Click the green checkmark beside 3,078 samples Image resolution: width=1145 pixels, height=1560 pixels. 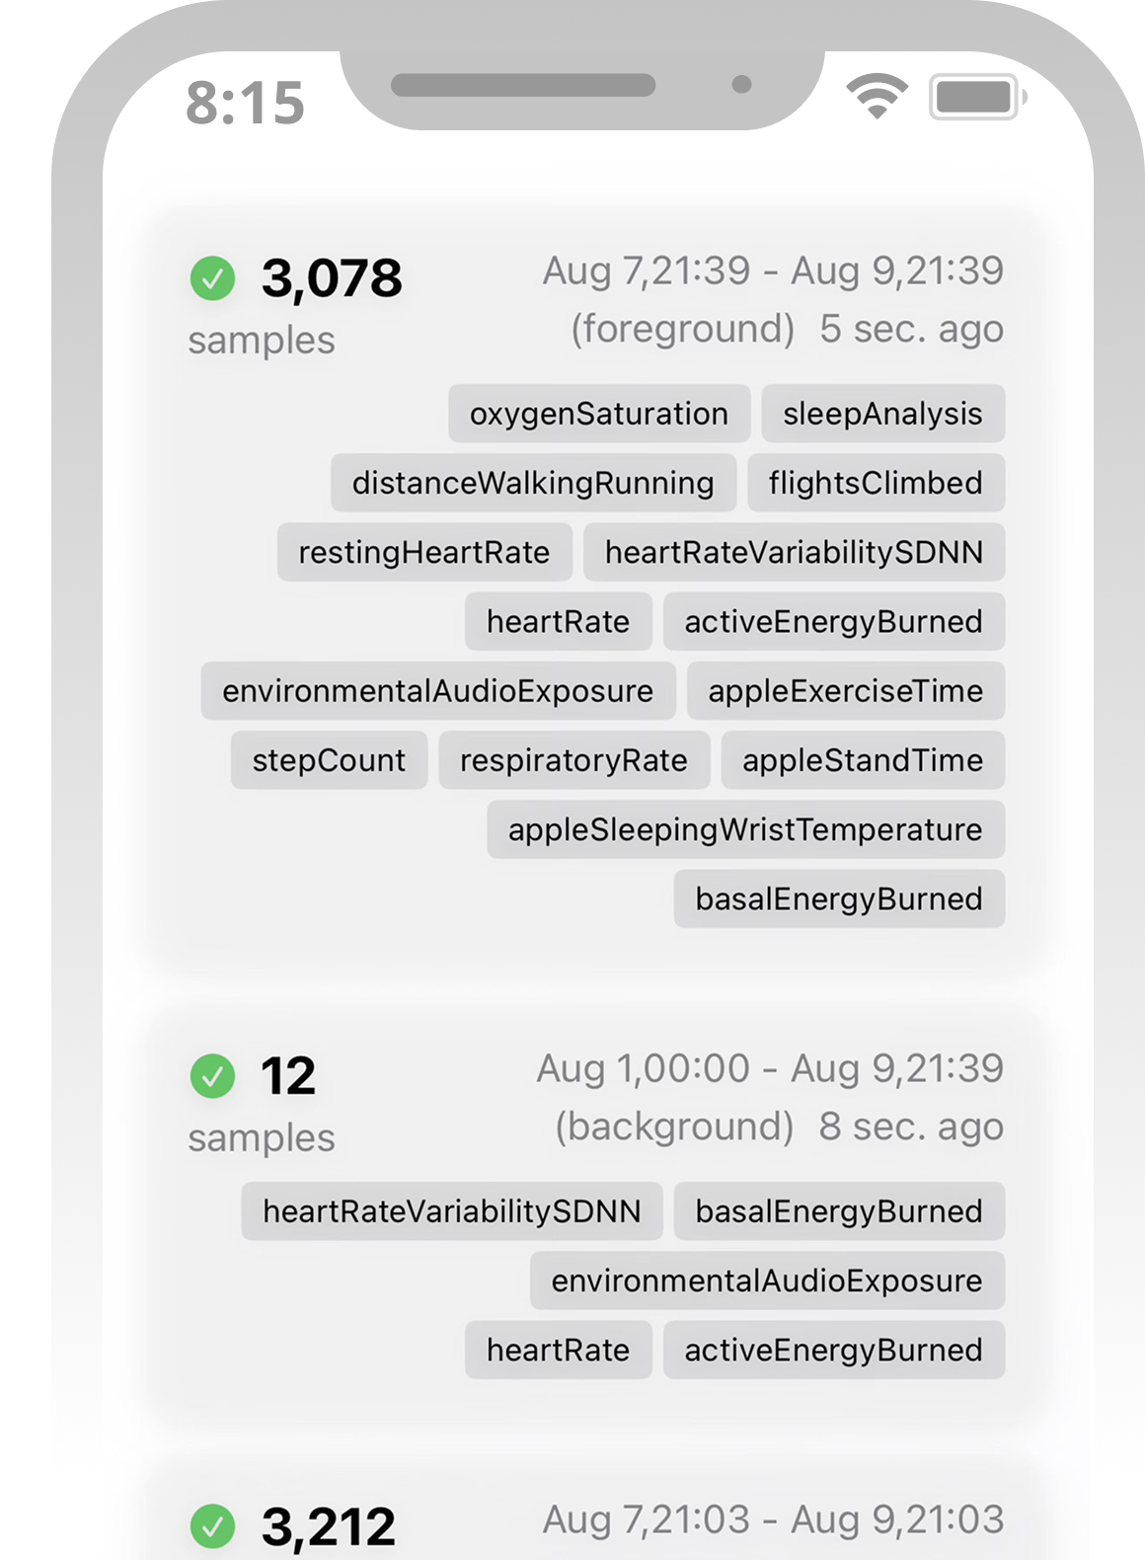point(212,278)
